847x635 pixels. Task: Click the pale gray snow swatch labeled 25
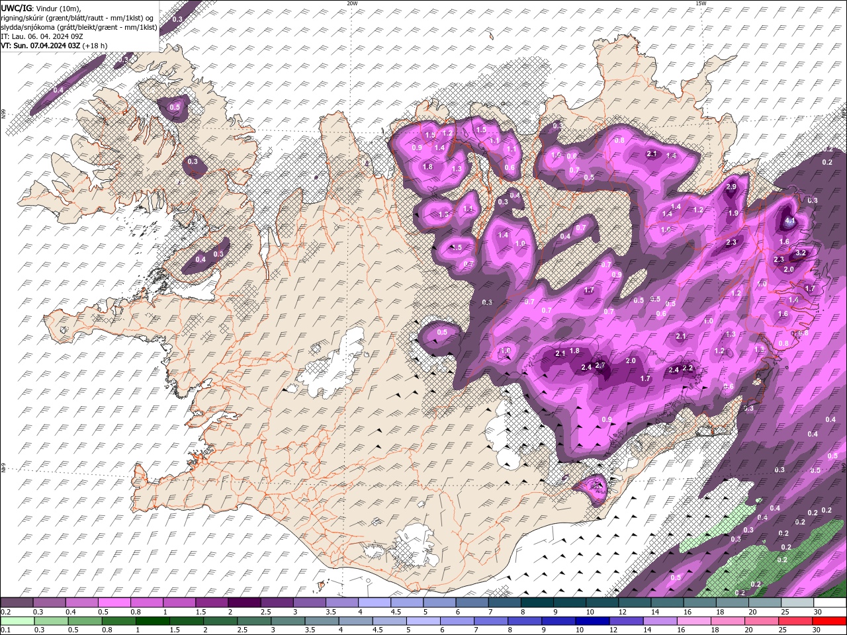click(x=797, y=603)
